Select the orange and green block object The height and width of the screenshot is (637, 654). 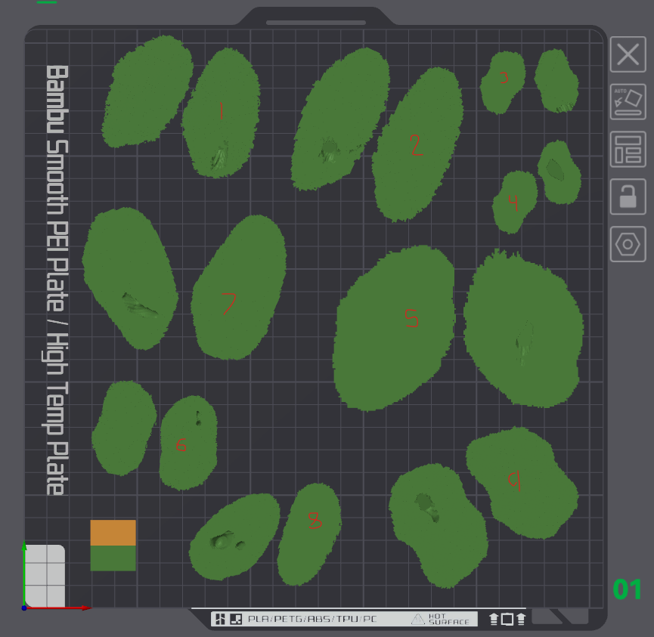coord(113,546)
